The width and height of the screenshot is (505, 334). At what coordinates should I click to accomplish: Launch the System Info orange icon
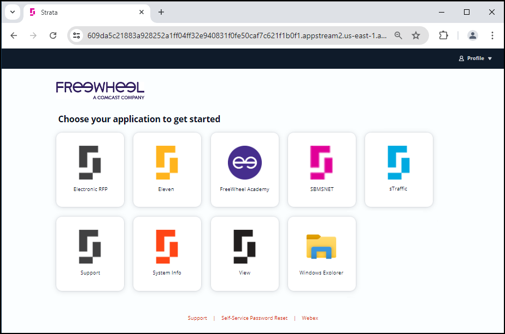tap(167, 246)
